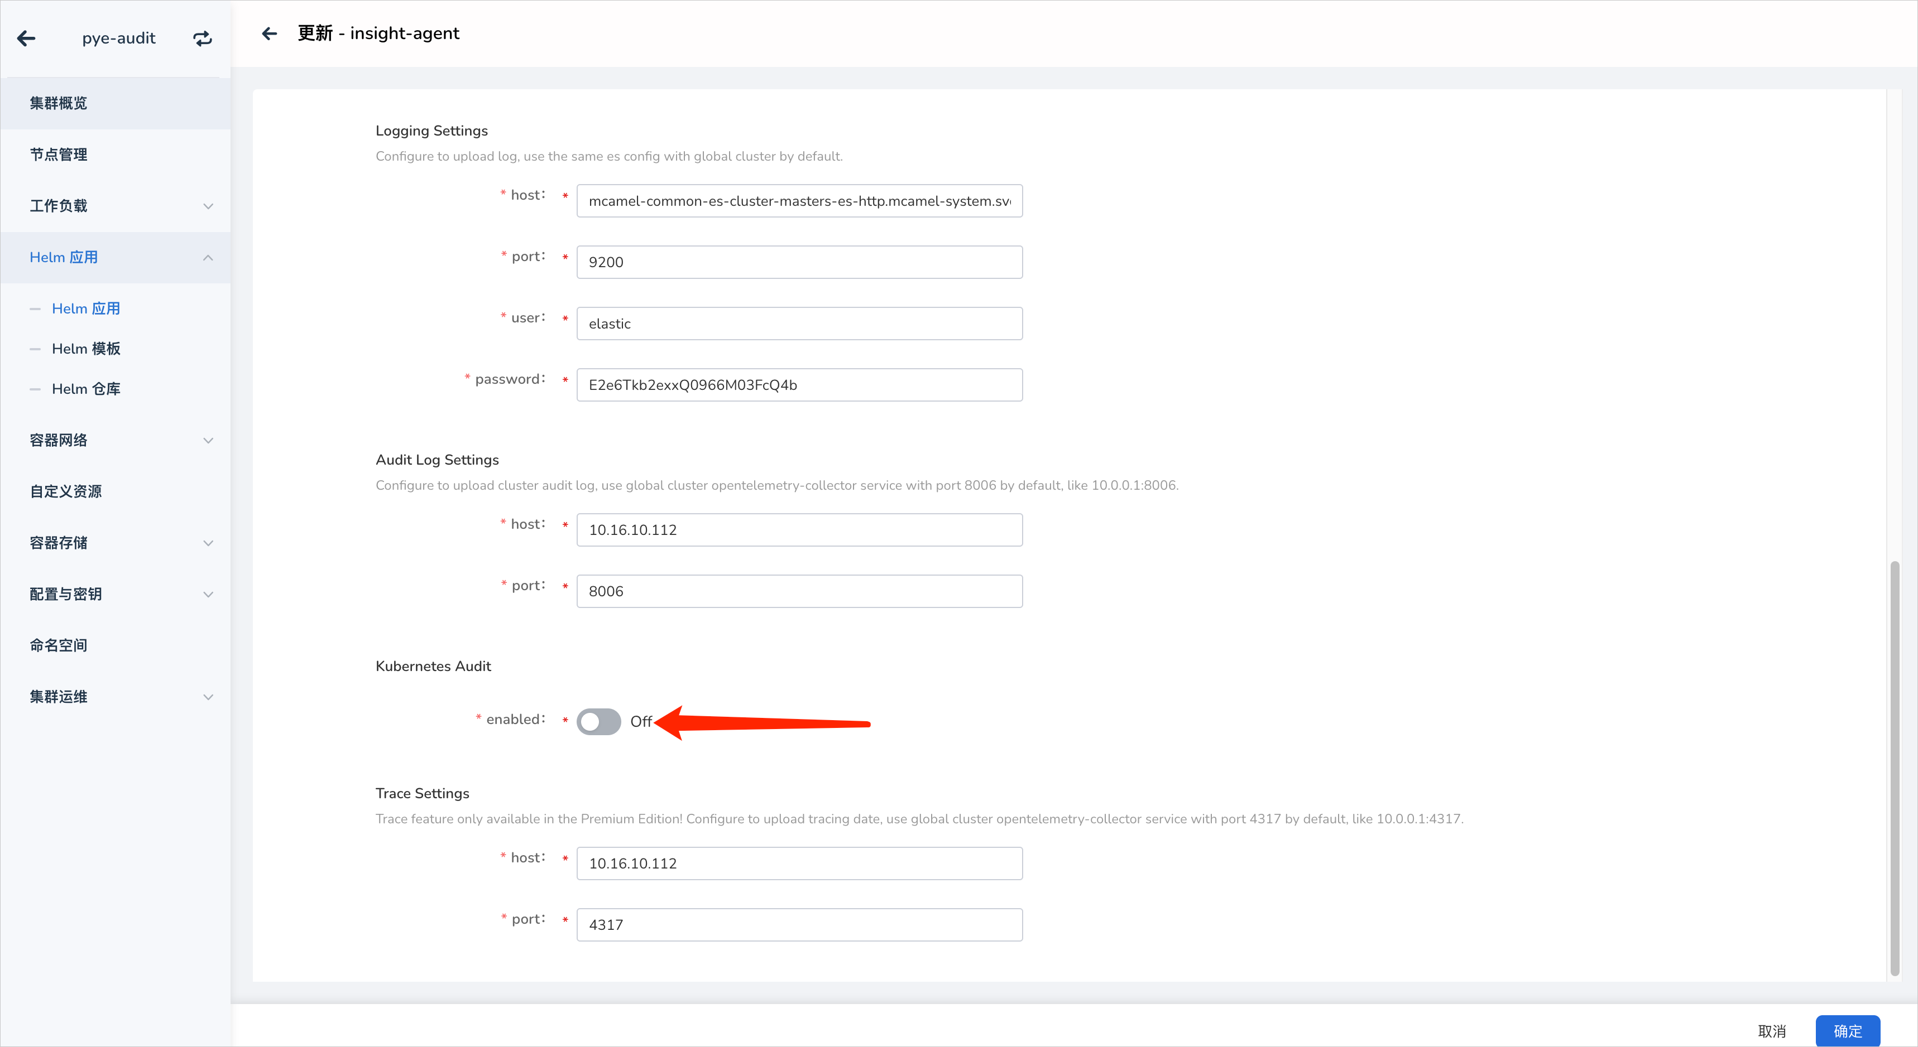Click the Audit Log Settings heading
This screenshot has height=1047, width=1918.
pyautogui.click(x=437, y=460)
